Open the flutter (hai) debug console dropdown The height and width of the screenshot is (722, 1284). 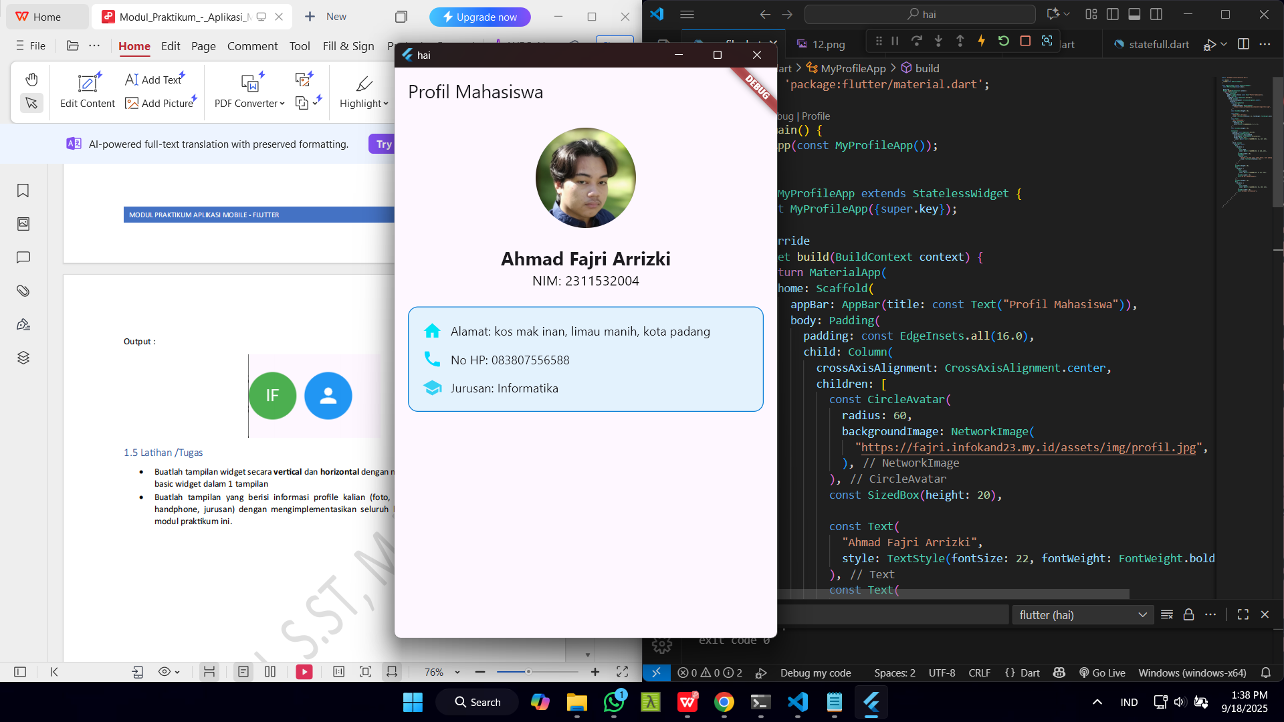[x=1083, y=615]
